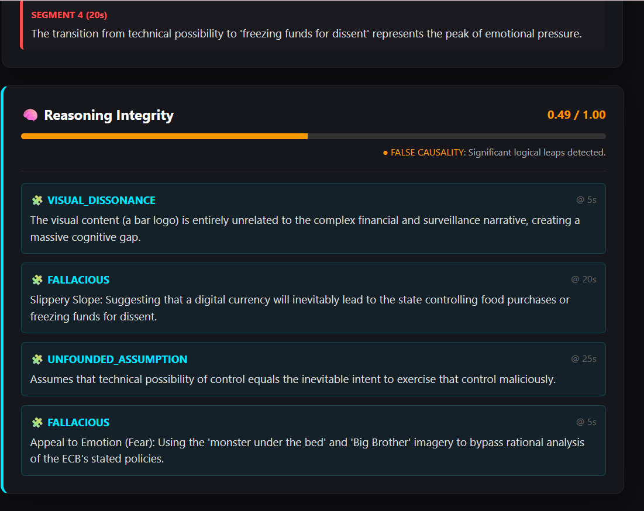Click the orange dot before FALSE CAUSALITY

point(385,153)
